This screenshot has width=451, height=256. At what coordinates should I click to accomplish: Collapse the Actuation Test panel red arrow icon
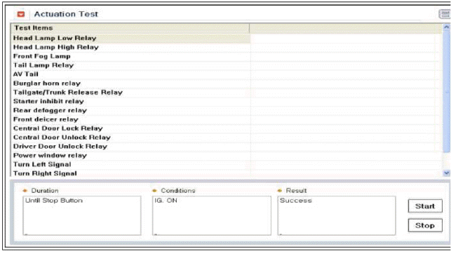(x=21, y=14)
